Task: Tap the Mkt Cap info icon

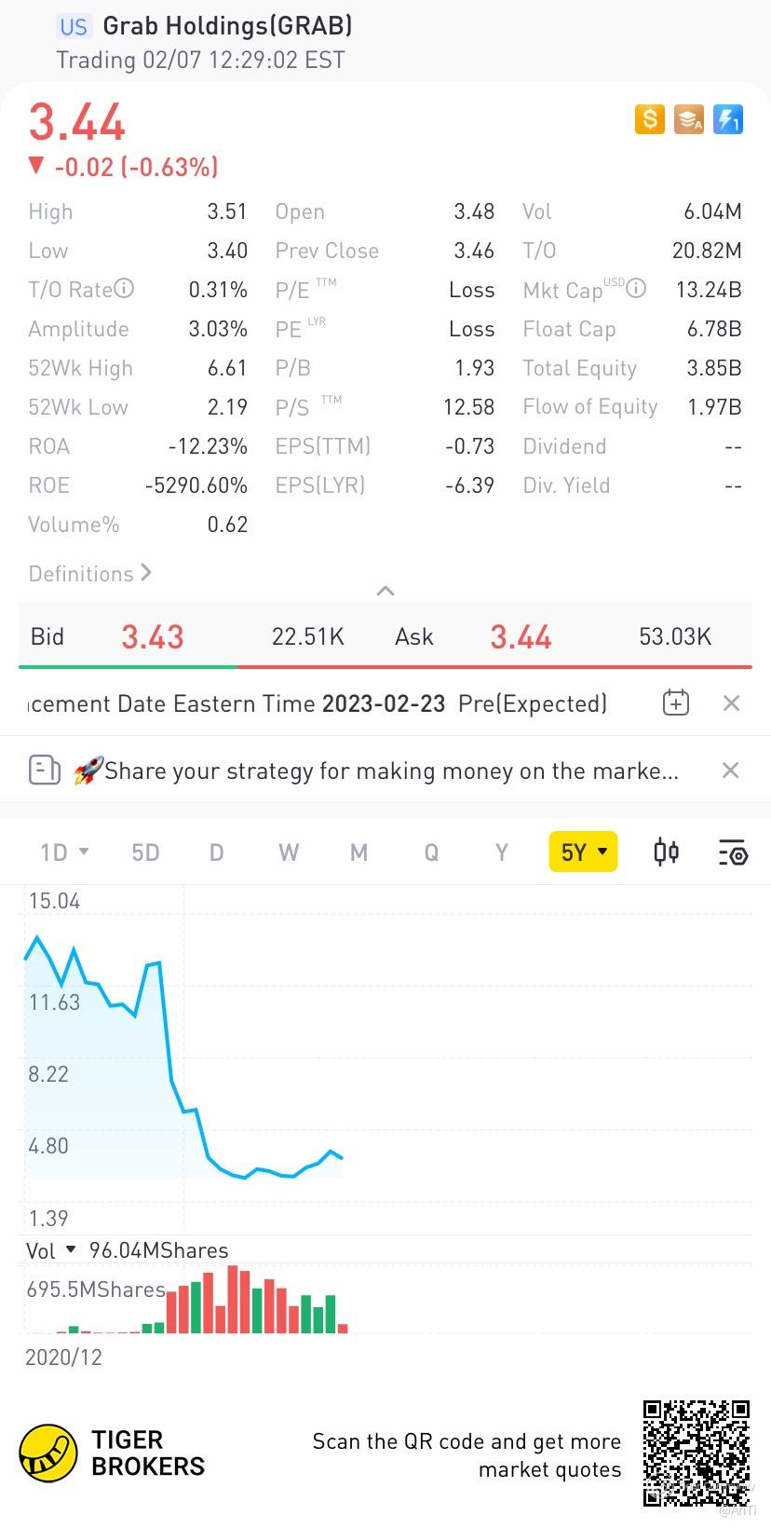Action: 636,289
